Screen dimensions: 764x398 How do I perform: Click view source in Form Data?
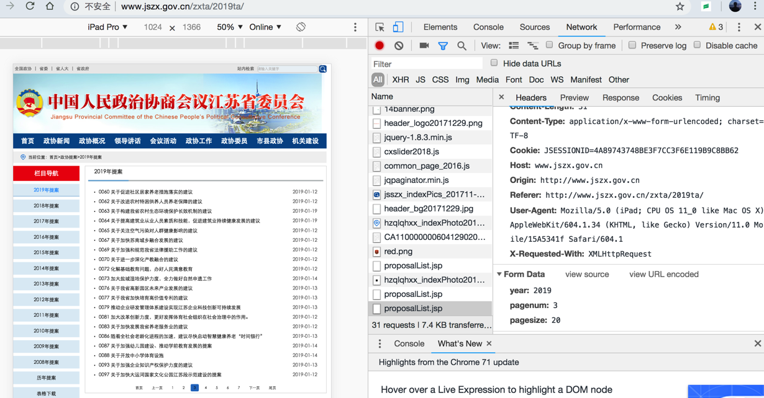click(x=587, y=274)
